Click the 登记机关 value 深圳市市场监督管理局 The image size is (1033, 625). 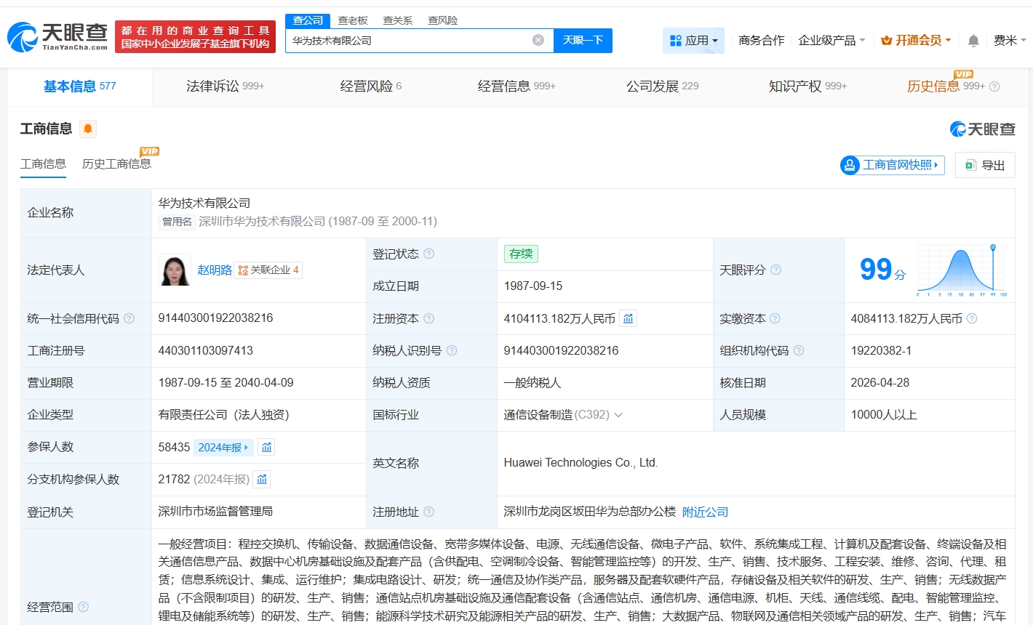pos(215,512)
